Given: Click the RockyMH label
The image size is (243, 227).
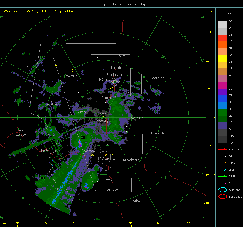Looking at the screenshot, I should [x=71, y=76].
